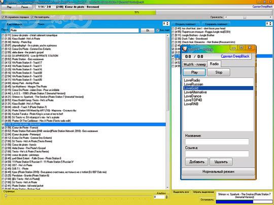
Task: Click the blue download progress bar at the bottom right
Action: point(244,202)
